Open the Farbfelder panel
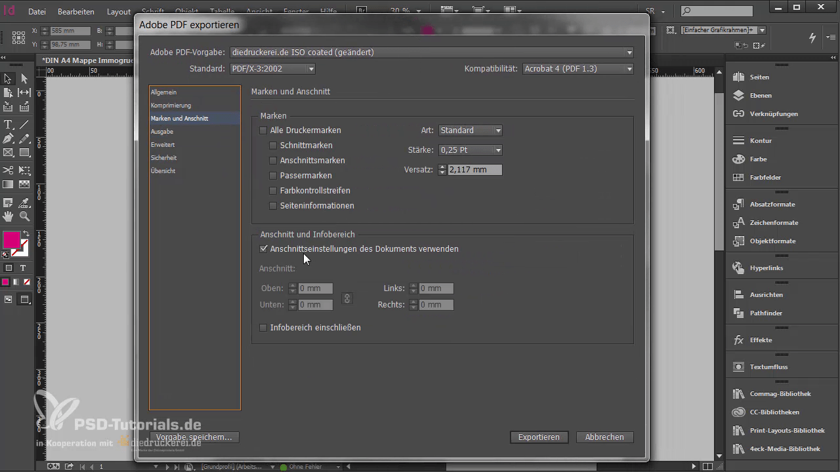Screen dimensions: 840x472 765,178
